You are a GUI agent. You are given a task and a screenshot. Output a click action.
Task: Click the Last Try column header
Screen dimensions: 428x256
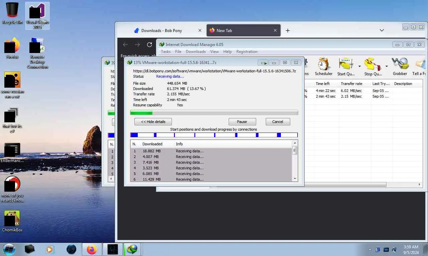point(381,84)
